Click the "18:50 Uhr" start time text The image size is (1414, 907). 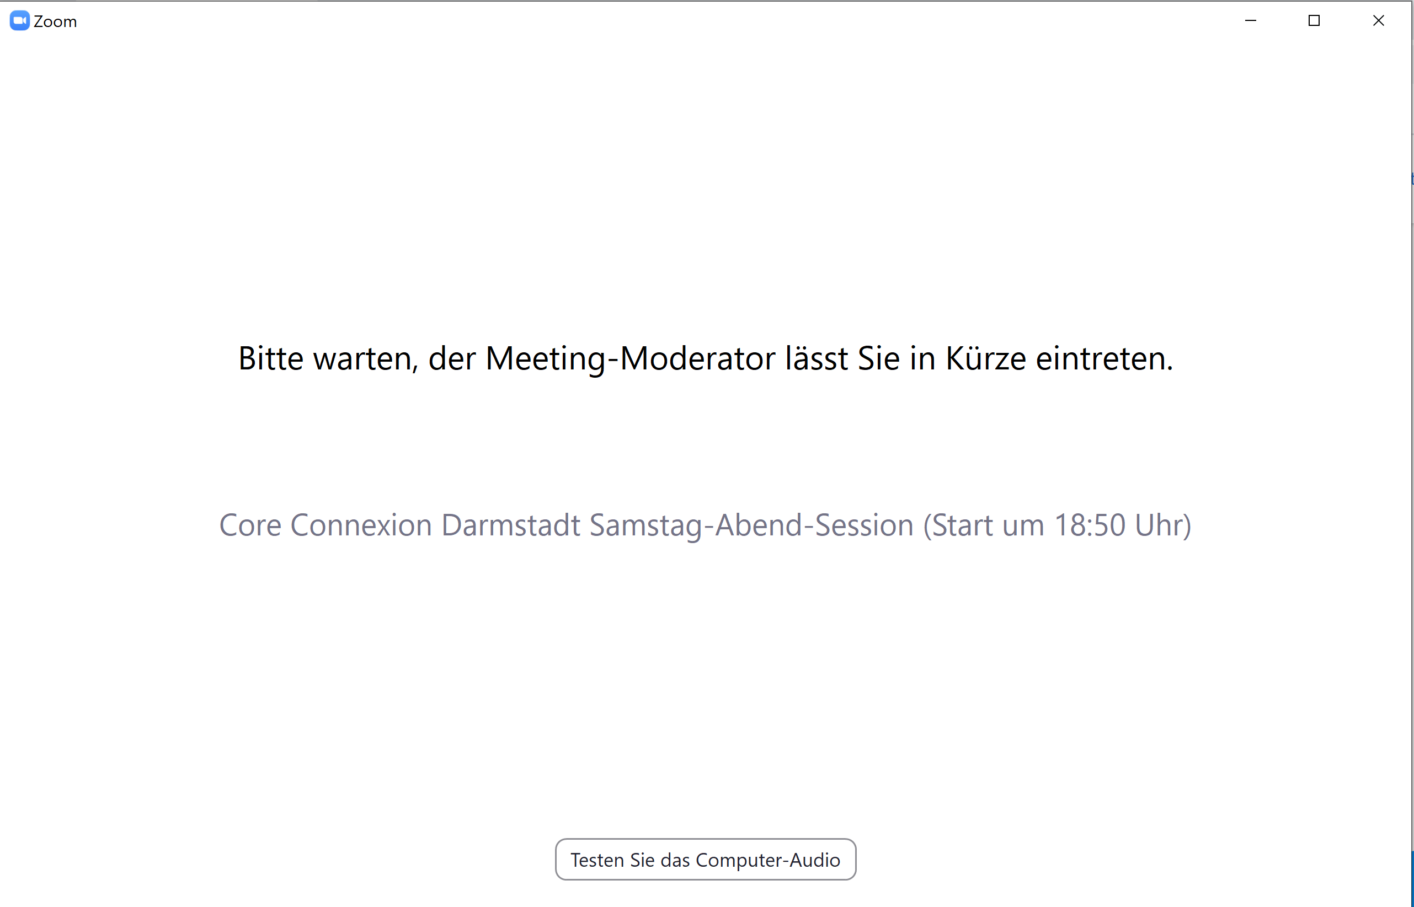(x=1122, y=525)
